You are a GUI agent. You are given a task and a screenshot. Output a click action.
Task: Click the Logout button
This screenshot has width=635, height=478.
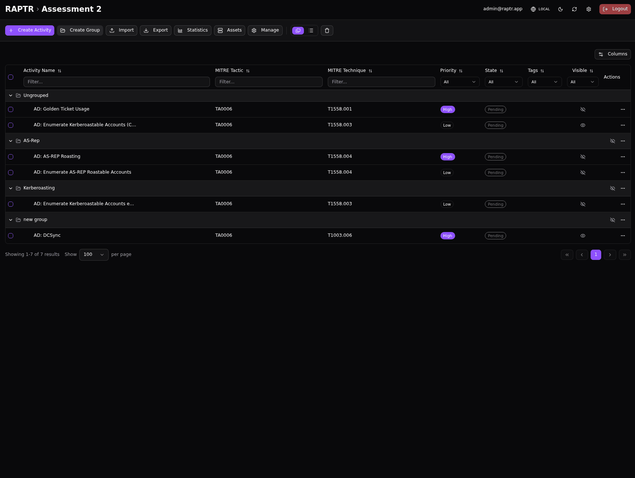615,9
